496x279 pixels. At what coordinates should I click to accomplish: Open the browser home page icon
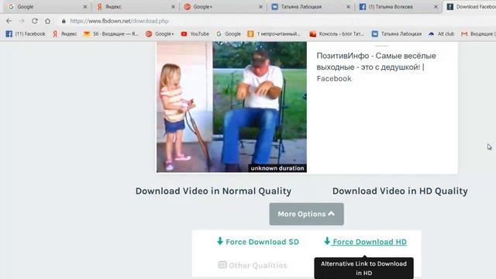pos(47,21)
